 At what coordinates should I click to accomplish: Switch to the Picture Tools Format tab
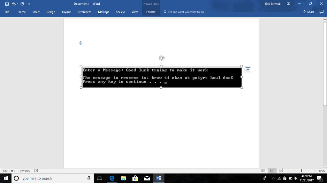[x=151, y=12]
